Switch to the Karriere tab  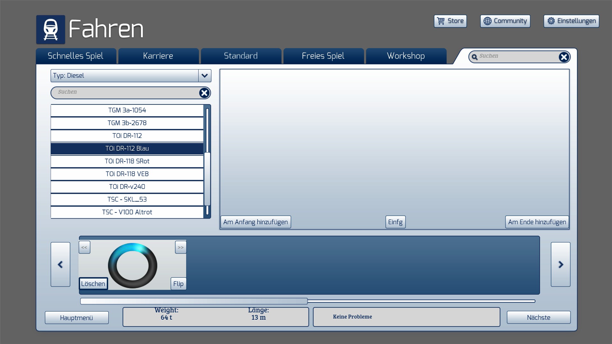(158, 56)
